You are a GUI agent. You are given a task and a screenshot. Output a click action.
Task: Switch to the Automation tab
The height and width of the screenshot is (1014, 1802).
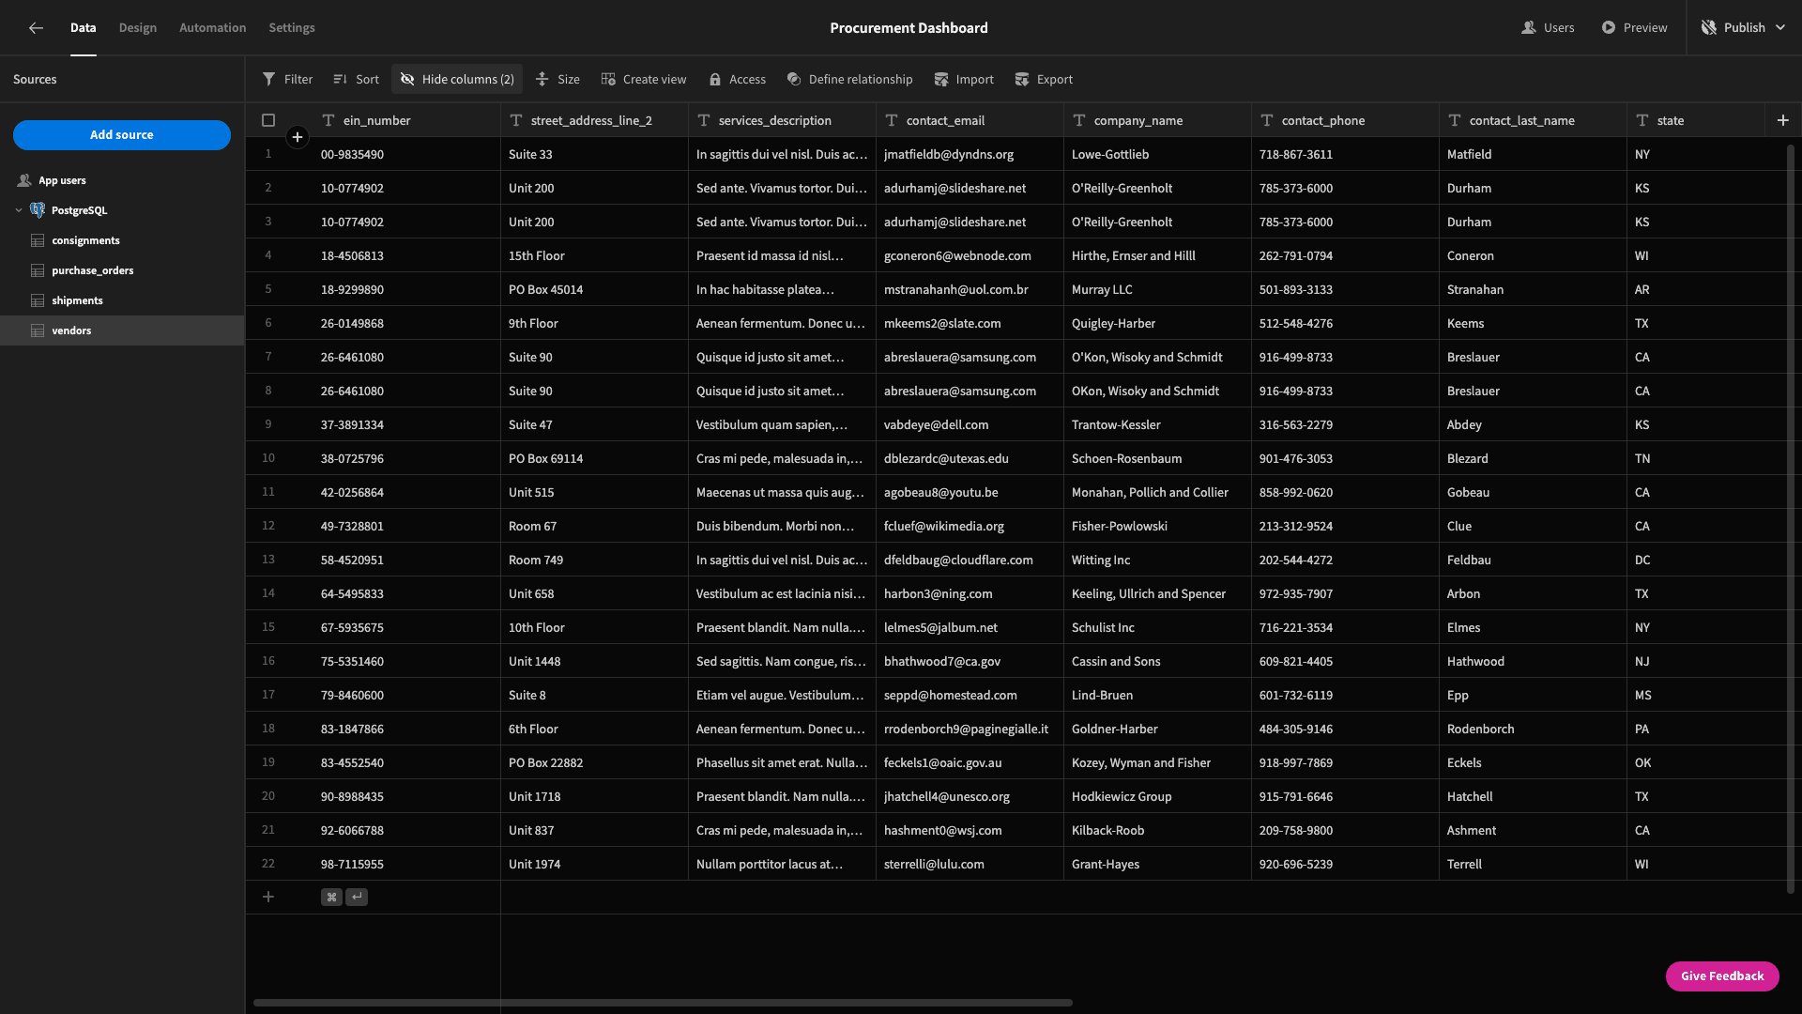213,28
